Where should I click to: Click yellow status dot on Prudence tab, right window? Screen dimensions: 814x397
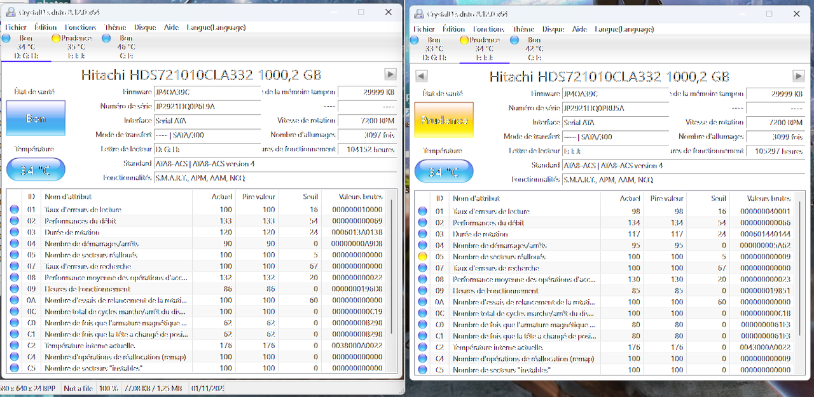point(464,40)
